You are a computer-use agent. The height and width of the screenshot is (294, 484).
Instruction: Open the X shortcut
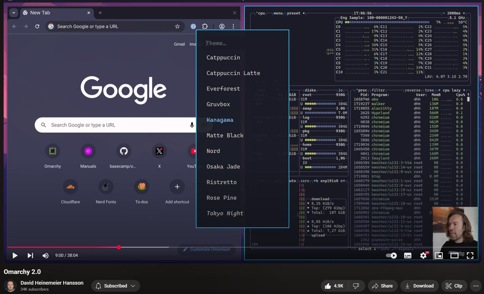tap(159, 156)
